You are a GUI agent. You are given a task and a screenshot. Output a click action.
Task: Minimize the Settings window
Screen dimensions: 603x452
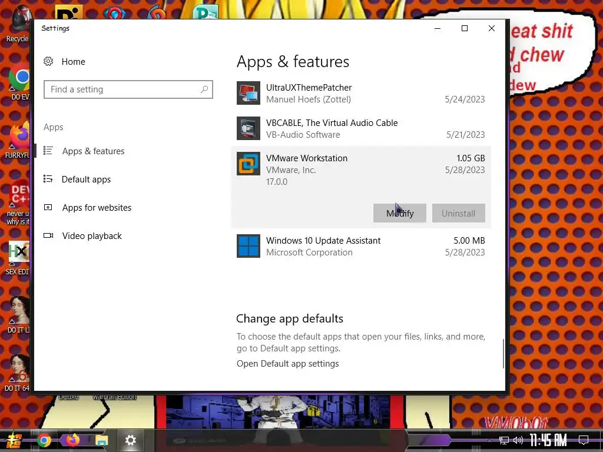pos(438,28)
